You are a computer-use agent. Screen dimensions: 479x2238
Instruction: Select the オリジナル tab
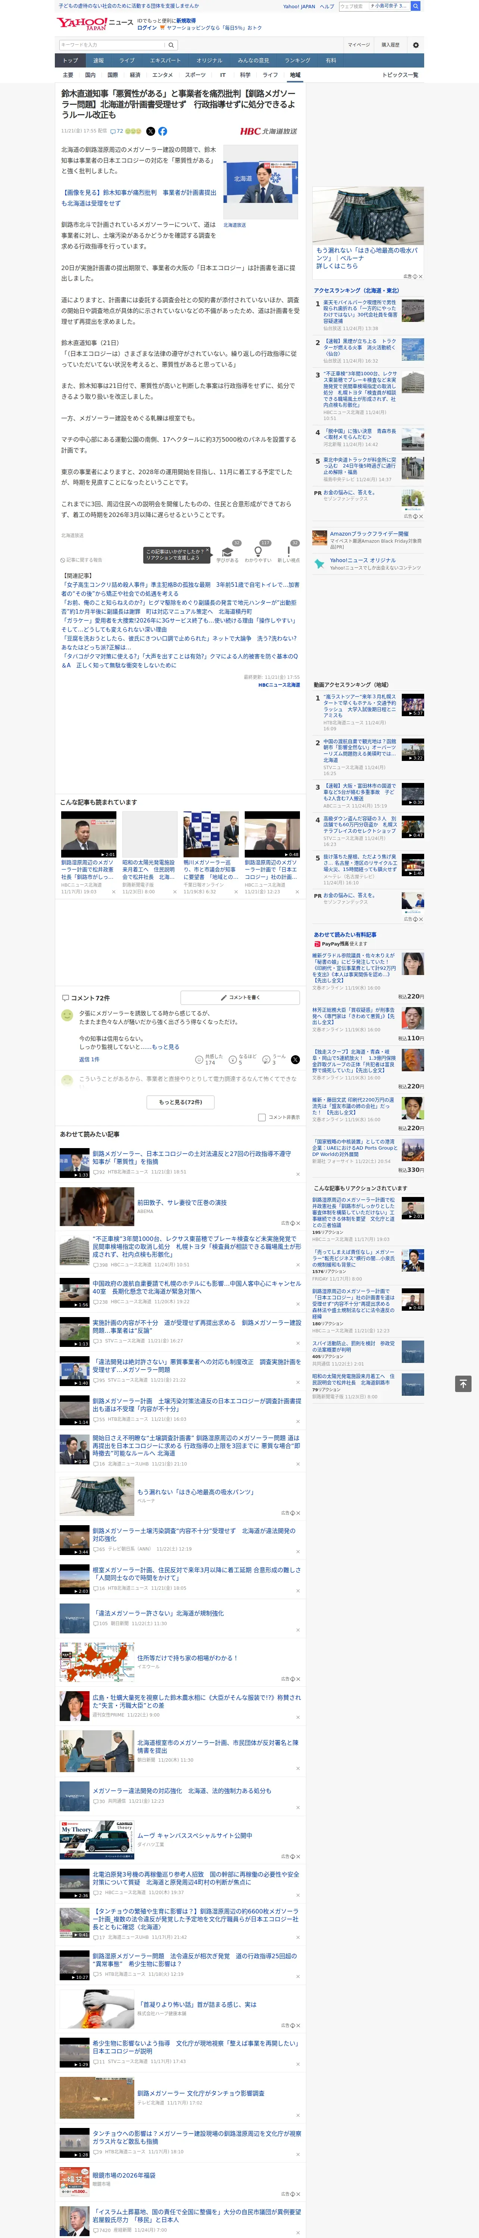click(210, 60)
